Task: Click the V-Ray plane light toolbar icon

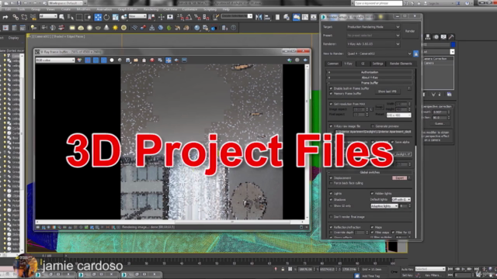Action: [x=72, y=28]
